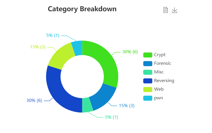The width and height of the screenshot is (212, 133).
Task: Select the small teal Misc slice
Action: (87, 105)
